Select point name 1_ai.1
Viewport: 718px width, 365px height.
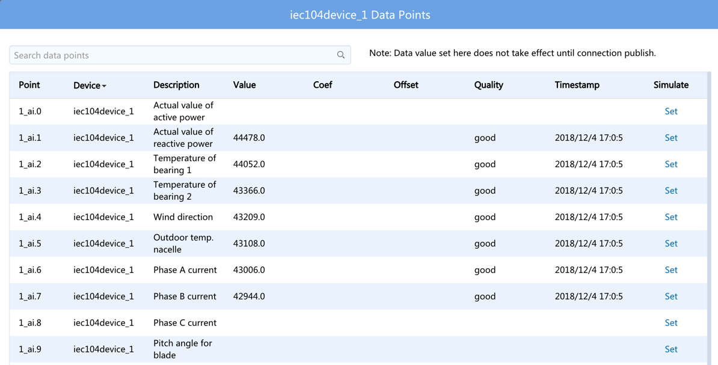29,138
